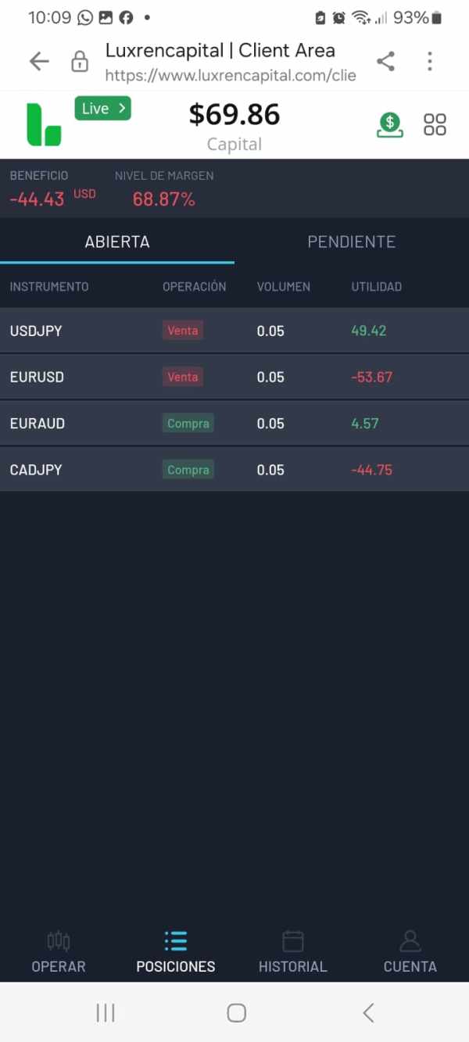Image resolution: width=469 pixels, height=1042 pixels.
Task: Select the Posiciones bottom navigation item
Action: 176,952
